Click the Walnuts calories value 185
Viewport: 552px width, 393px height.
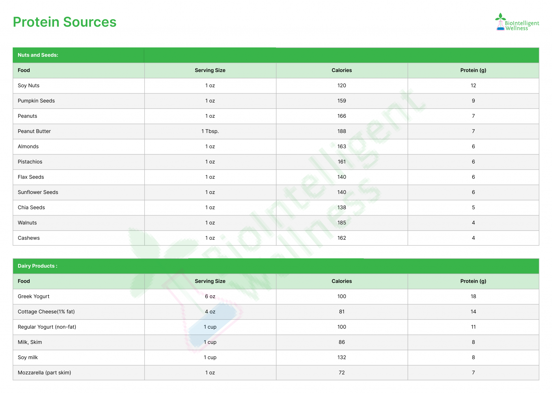341,223
